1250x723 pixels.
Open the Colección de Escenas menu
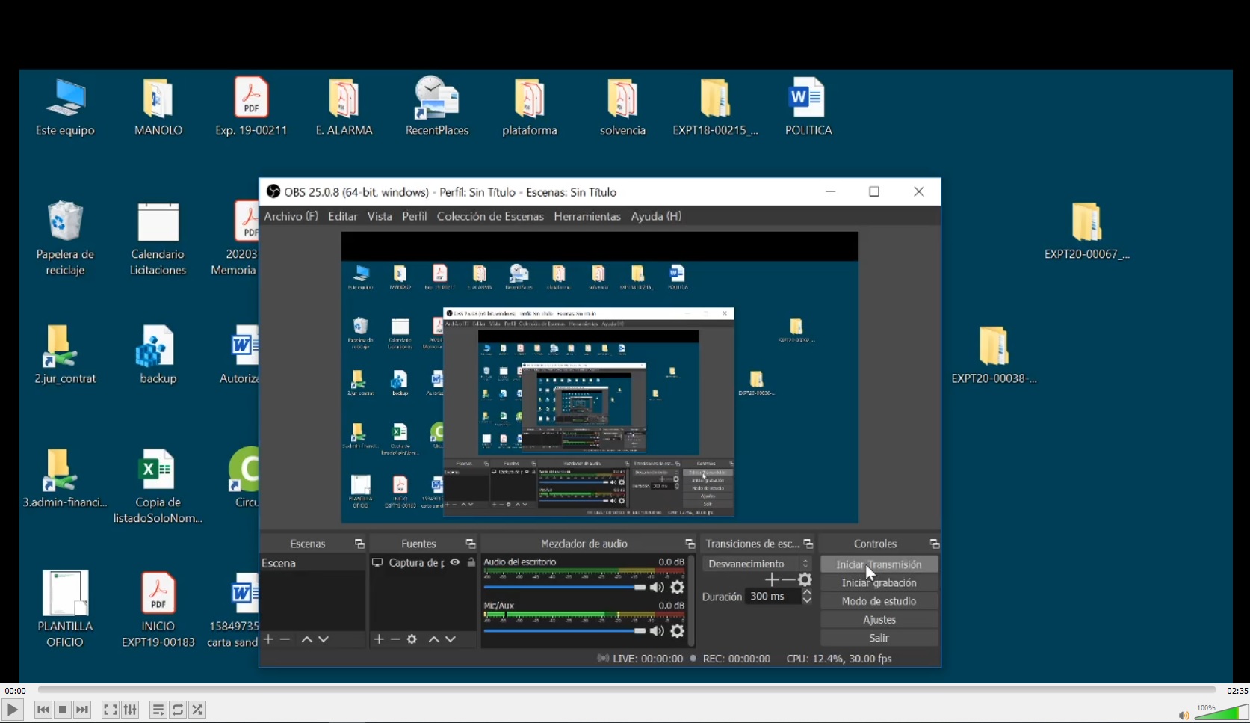490,216
